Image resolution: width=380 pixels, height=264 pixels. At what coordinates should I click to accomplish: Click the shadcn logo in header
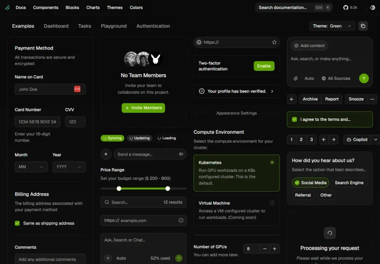click(x=7, y=7)
